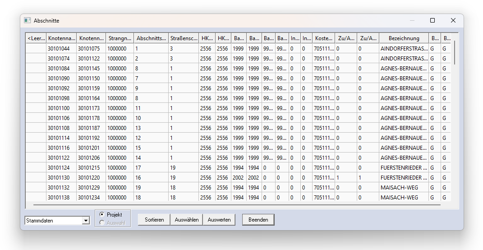Select the Projekt radio button
483x250 pixels.
click(x=101, y=215)
